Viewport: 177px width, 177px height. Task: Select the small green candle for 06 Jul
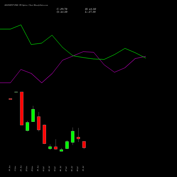click(x=61, y=150)
